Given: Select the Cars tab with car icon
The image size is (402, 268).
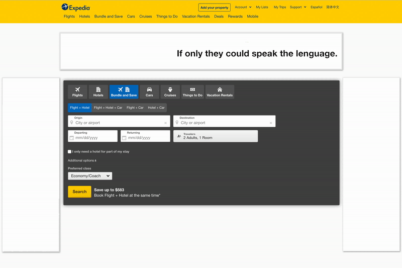Looking at the screenshot, I should point(149,92).
